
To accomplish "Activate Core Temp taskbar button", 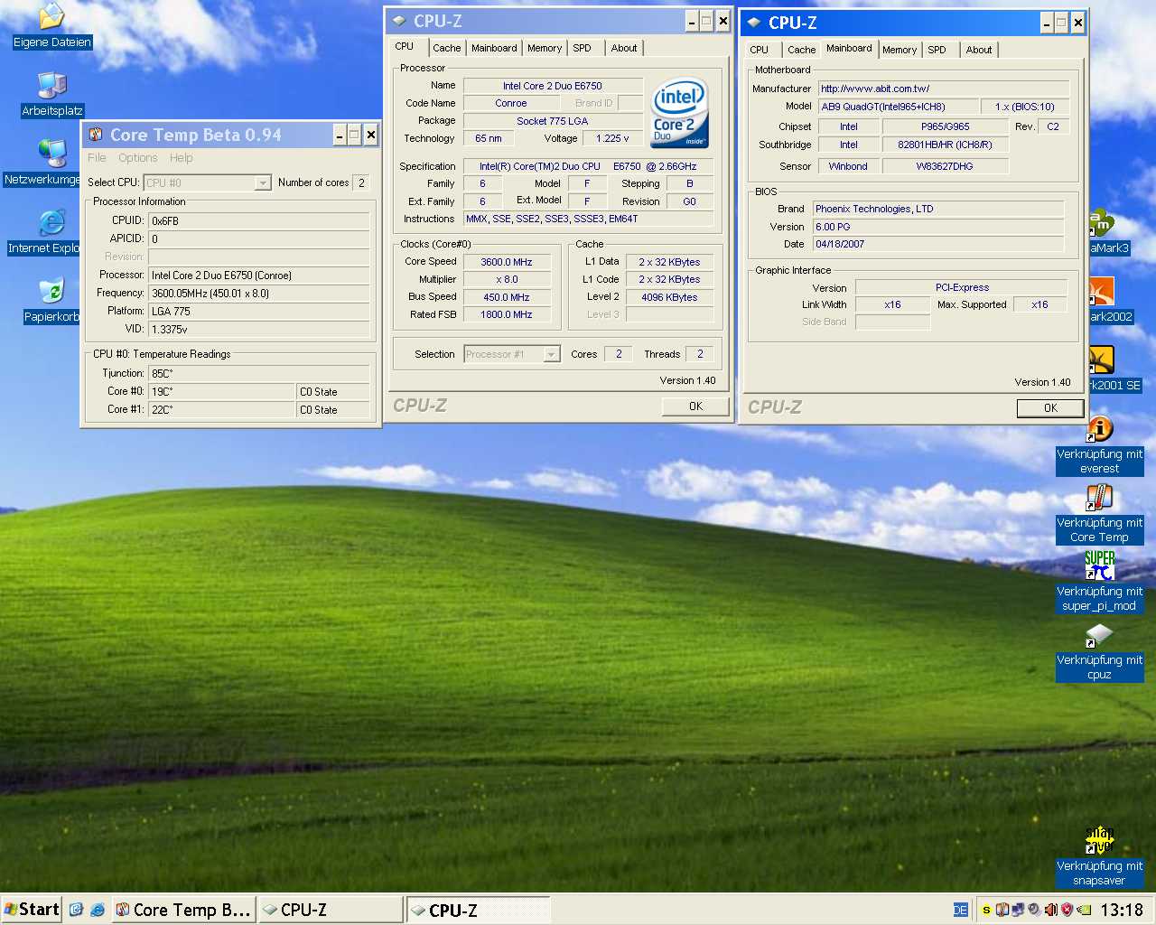I will pos(184,910).
